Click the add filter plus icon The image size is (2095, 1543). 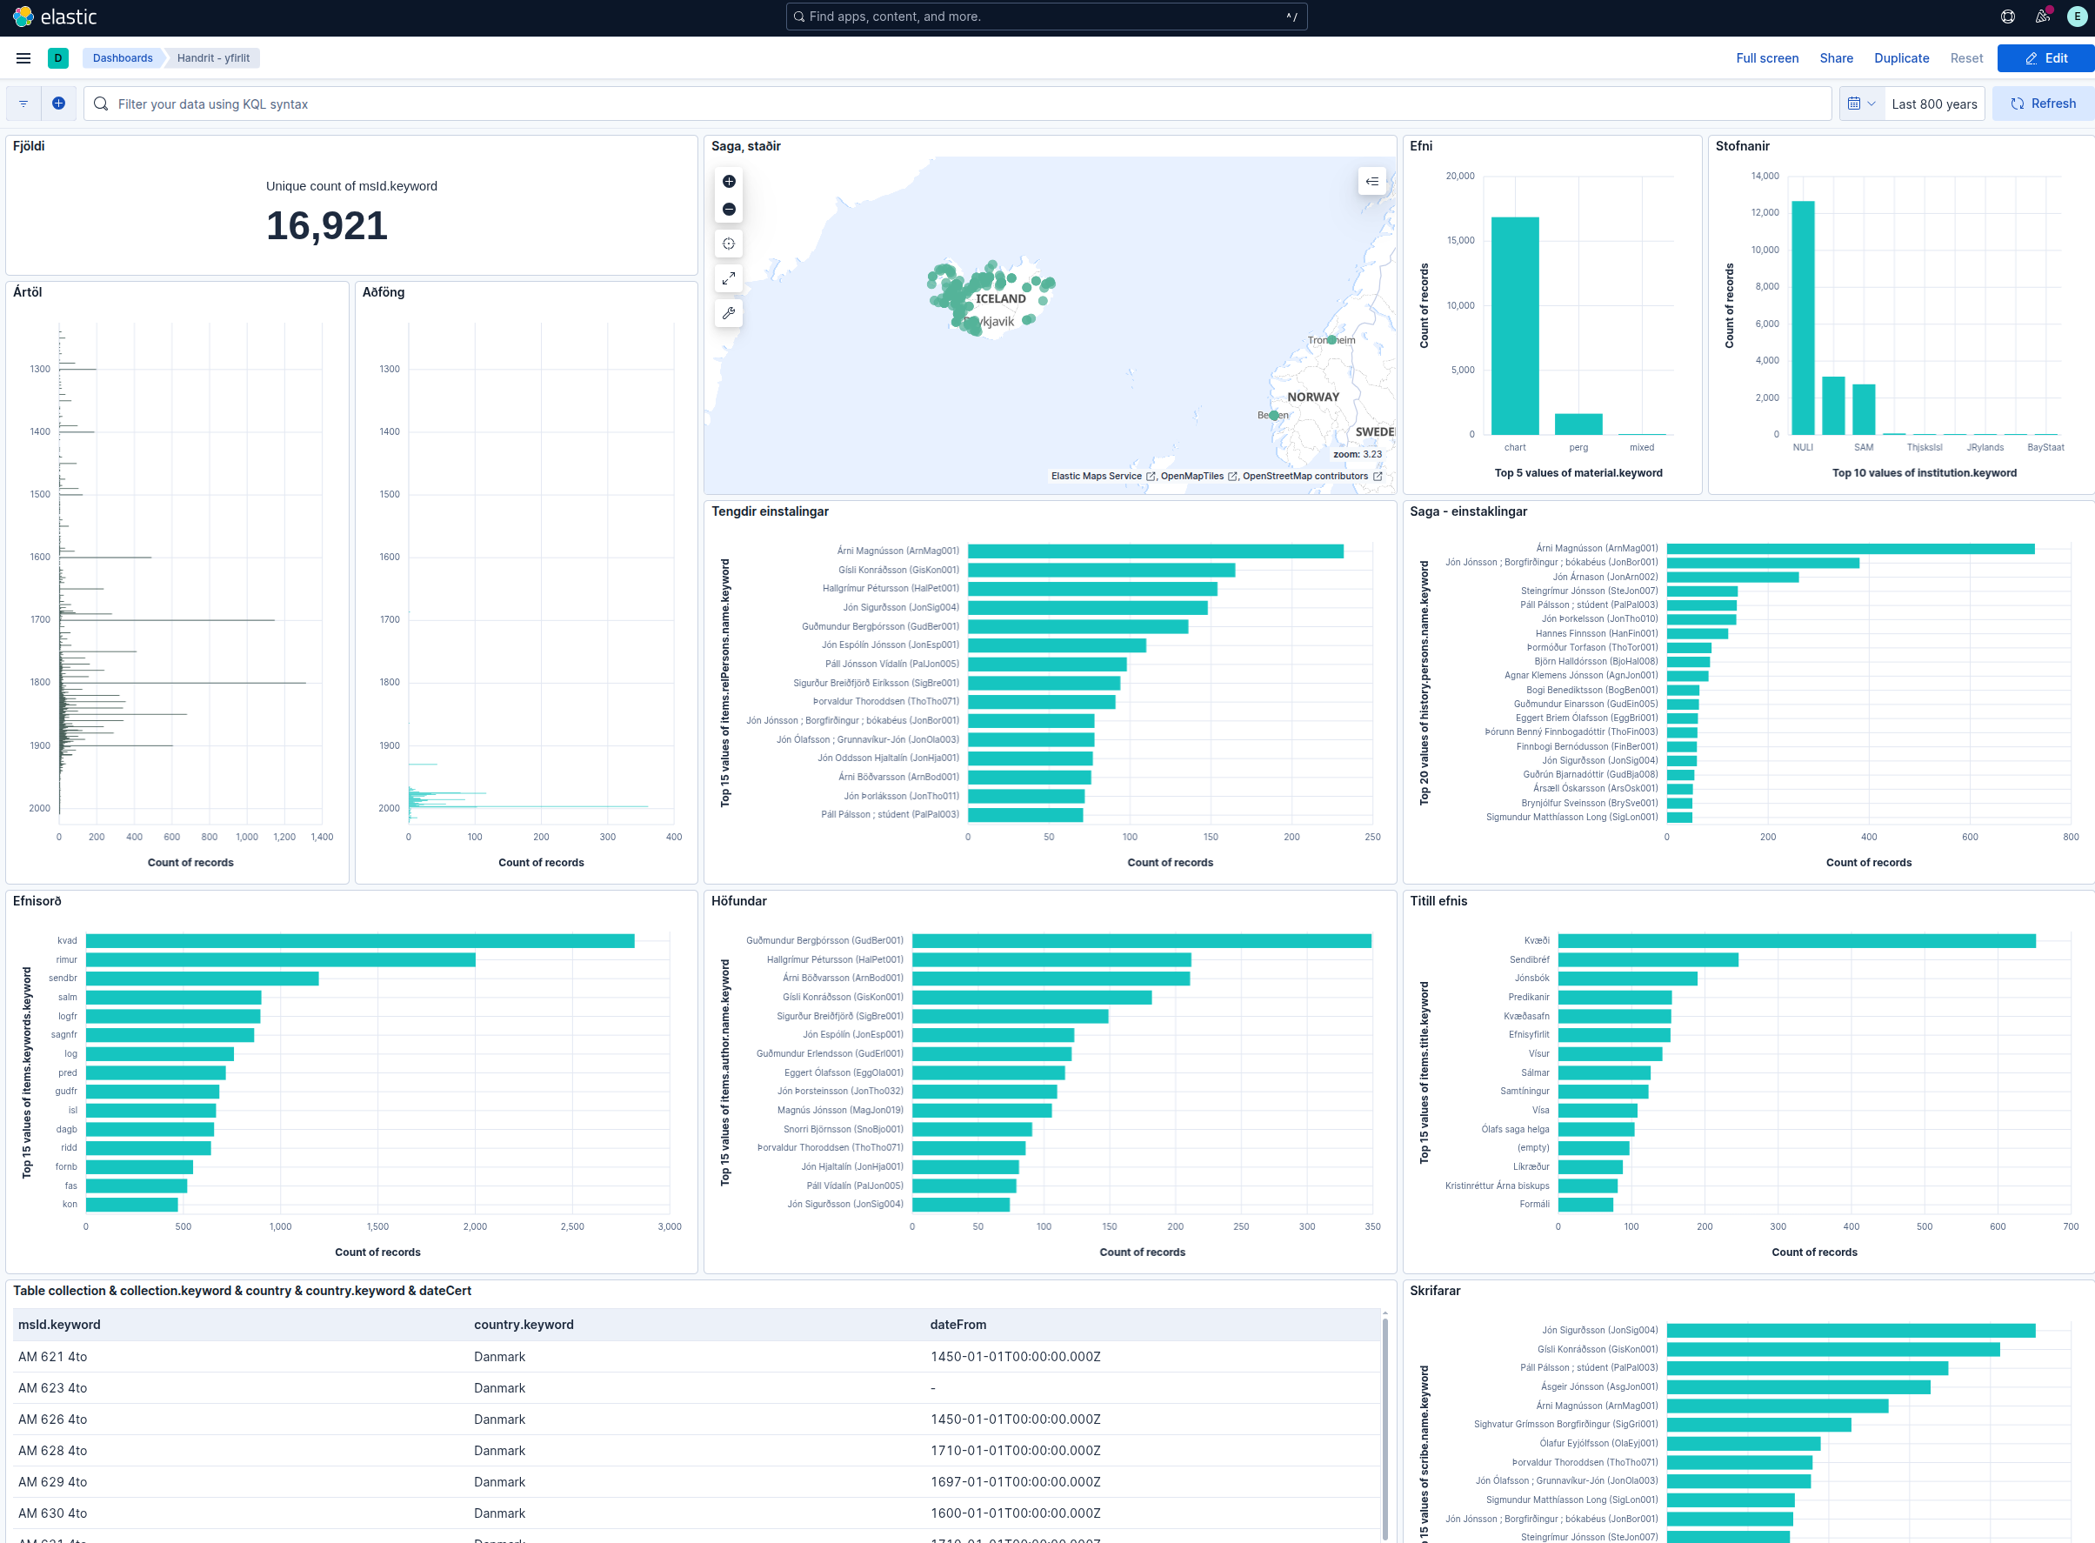click(58, 104)
